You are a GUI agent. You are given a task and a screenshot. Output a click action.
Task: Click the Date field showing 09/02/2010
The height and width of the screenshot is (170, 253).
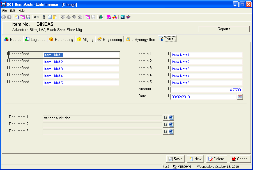[204, 97]
